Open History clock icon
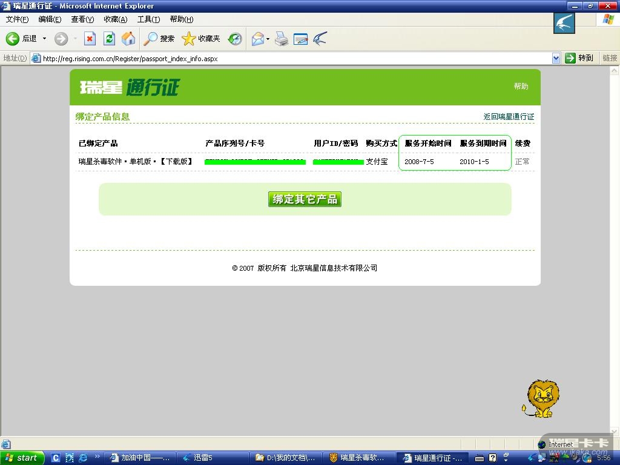 click(235, 38)
